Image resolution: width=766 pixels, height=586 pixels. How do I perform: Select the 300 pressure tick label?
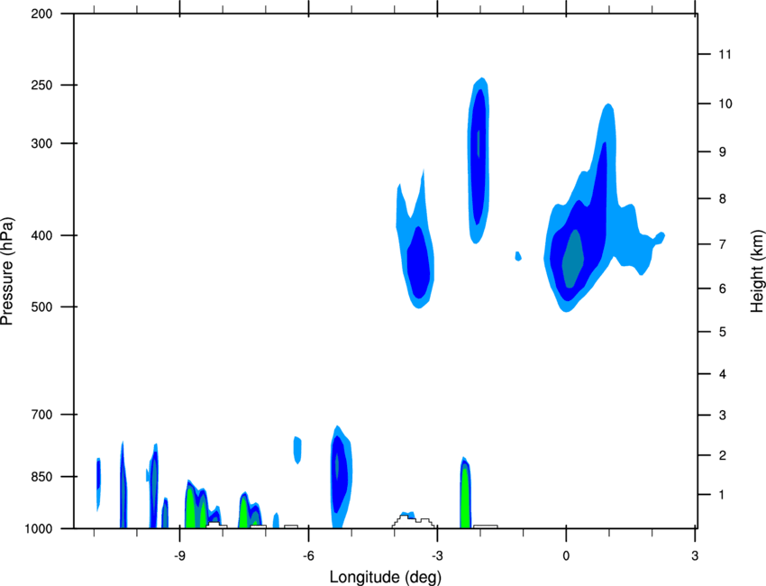(41, 143)
